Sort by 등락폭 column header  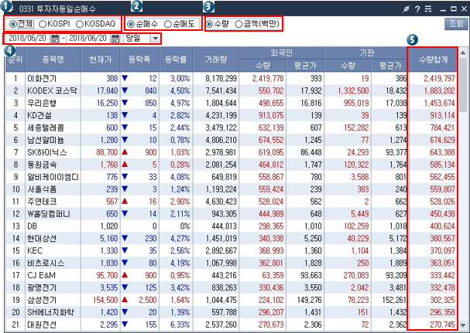[139, 59]
